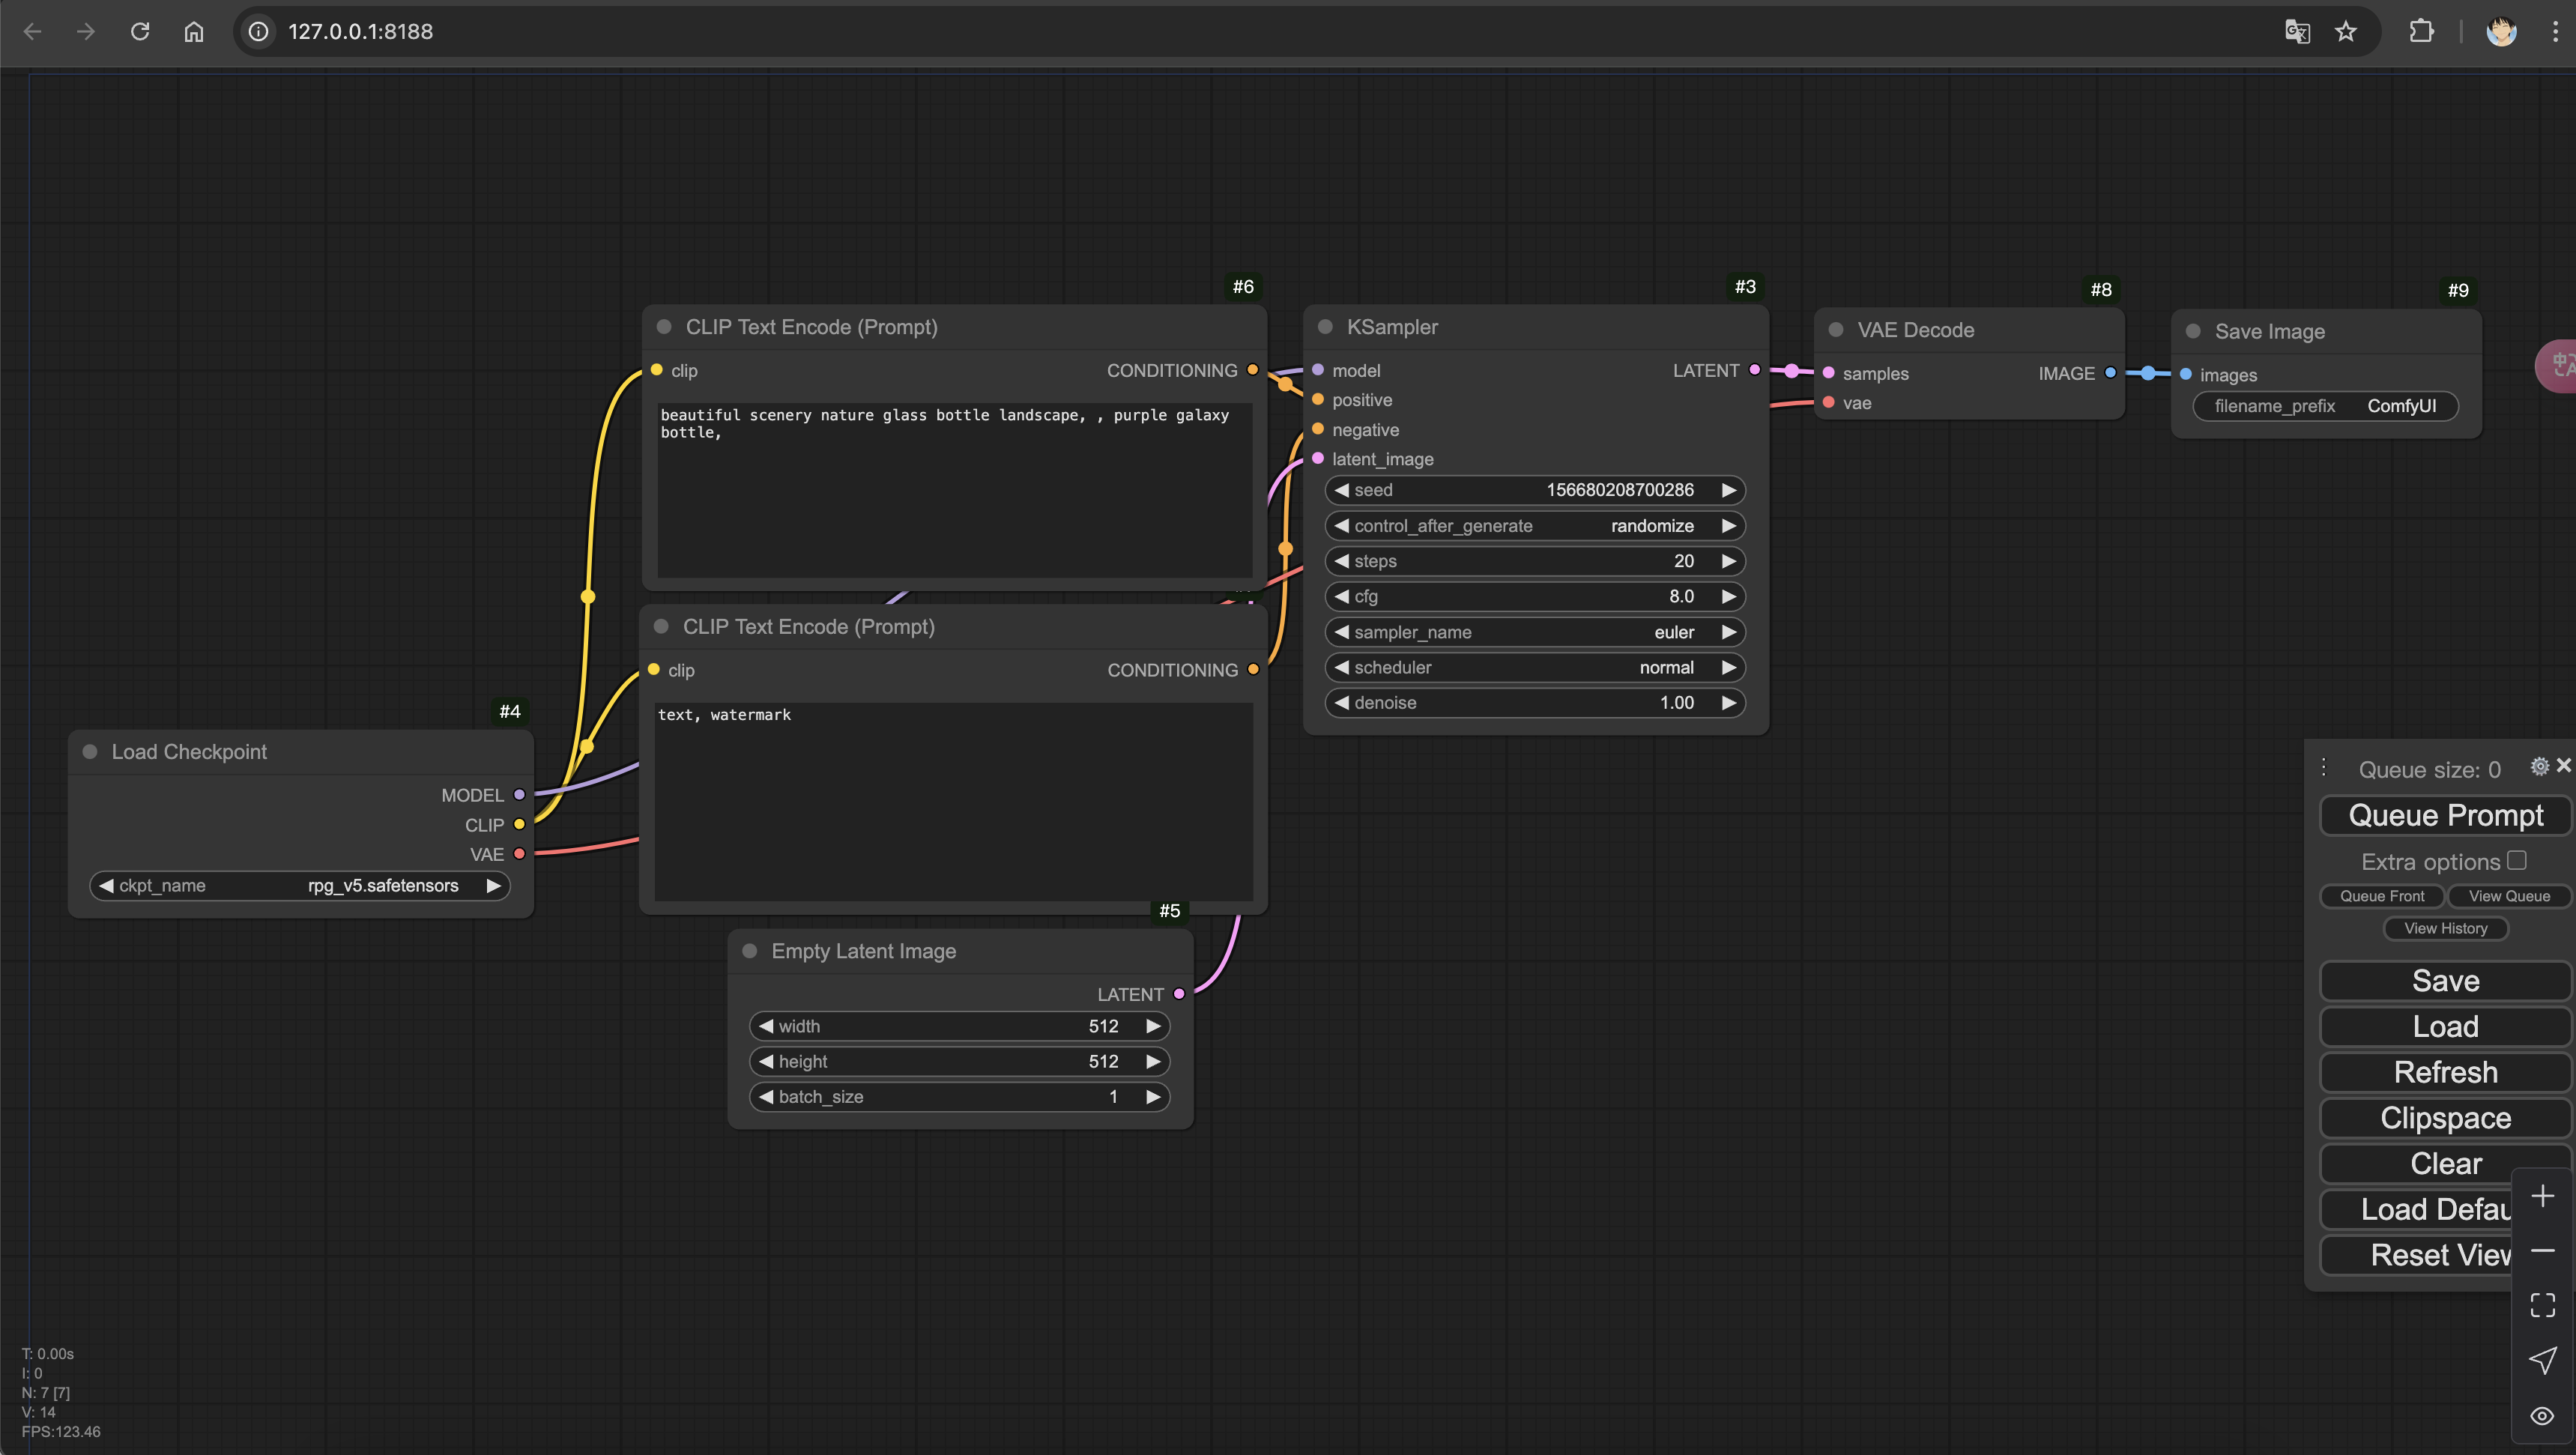2576x1455 pixels.
Task: Click Reset View button
Action: coord(2416,1255)
